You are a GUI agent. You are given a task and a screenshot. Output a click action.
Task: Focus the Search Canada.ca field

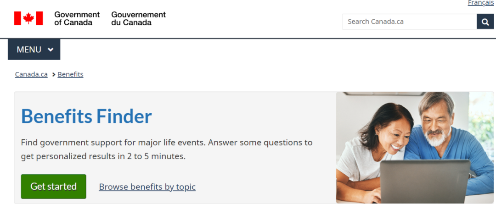coord(410,22)
